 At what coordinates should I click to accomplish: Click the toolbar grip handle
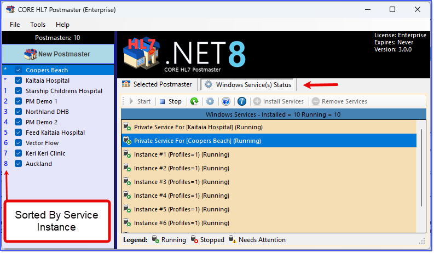123,101
